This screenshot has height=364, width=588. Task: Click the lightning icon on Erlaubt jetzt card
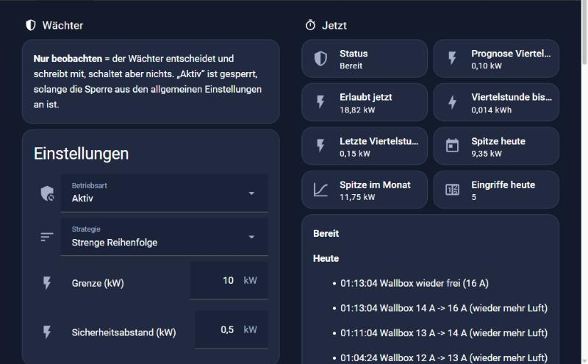(x=320, y=102)
